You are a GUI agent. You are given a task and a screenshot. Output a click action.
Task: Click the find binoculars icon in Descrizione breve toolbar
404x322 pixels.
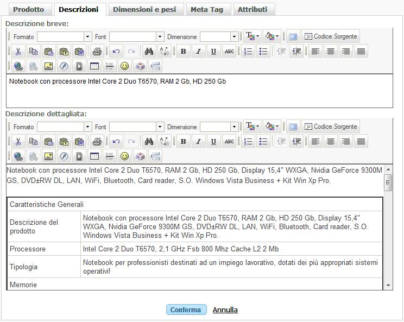coord(148,52)
